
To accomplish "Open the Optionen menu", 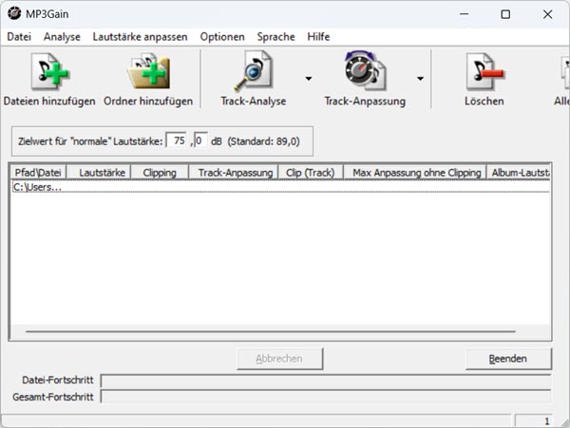I will (x=222, y=37).
